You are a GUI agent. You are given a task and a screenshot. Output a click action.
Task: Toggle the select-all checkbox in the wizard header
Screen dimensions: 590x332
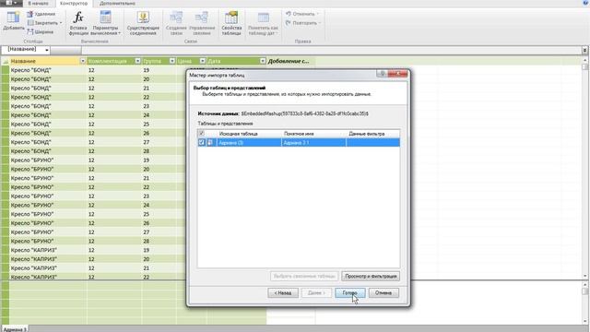tap(202, 133)
